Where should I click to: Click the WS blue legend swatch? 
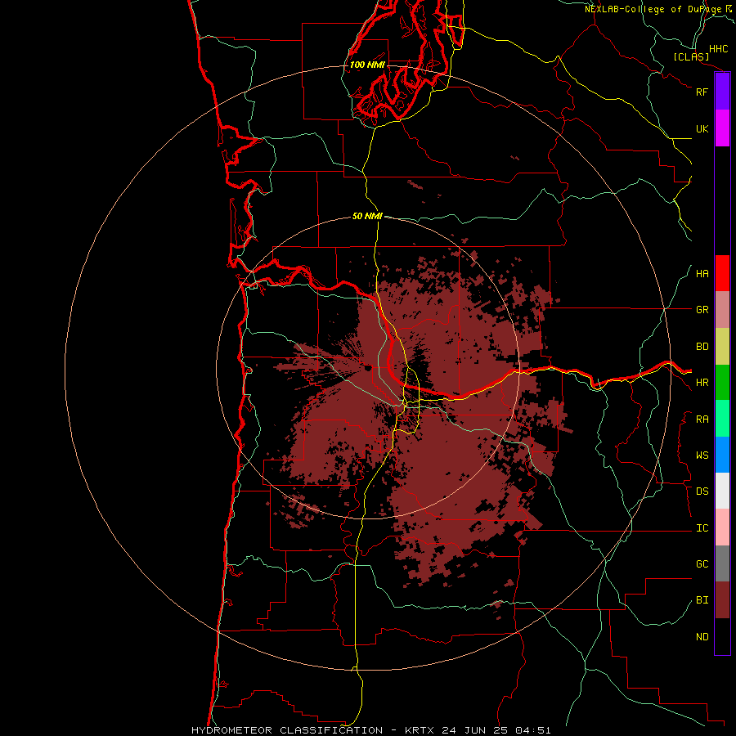tap(722, 455)
